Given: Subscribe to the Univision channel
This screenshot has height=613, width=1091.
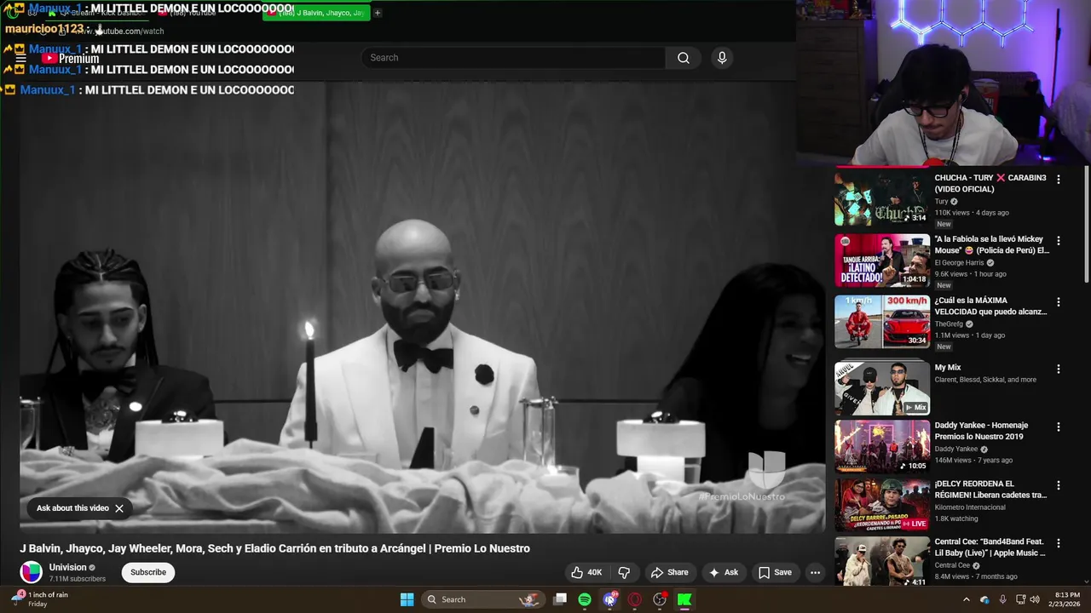Looking at the screenshot, I should tap(148, 572).
